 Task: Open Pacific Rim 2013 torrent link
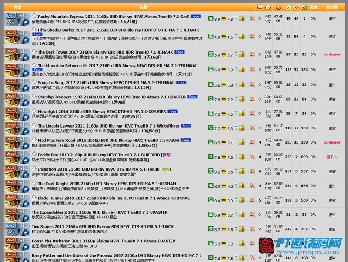[x=99, y=155]
